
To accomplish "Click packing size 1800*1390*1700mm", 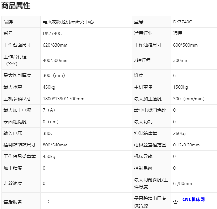I will (x=64, y=99).
